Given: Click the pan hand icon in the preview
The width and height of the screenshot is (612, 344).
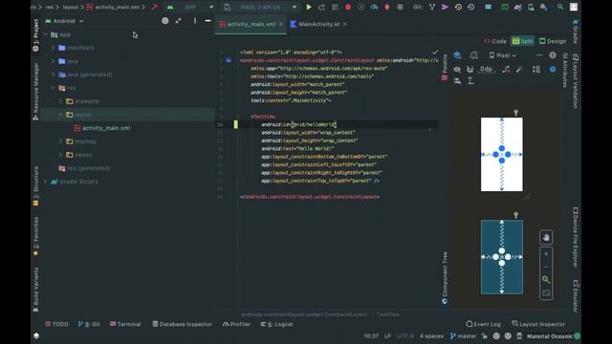Looking at the screenshot, I should (546, 238).
